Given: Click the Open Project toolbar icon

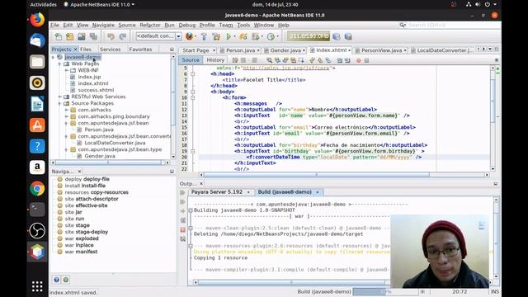Looking at the screenshot, I should 82,36.
